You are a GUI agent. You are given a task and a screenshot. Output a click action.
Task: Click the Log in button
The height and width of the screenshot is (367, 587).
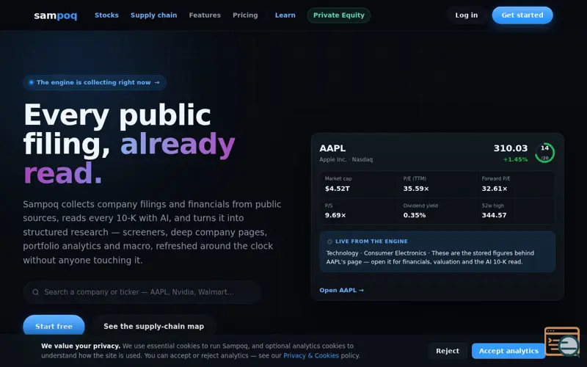[467, 15]
